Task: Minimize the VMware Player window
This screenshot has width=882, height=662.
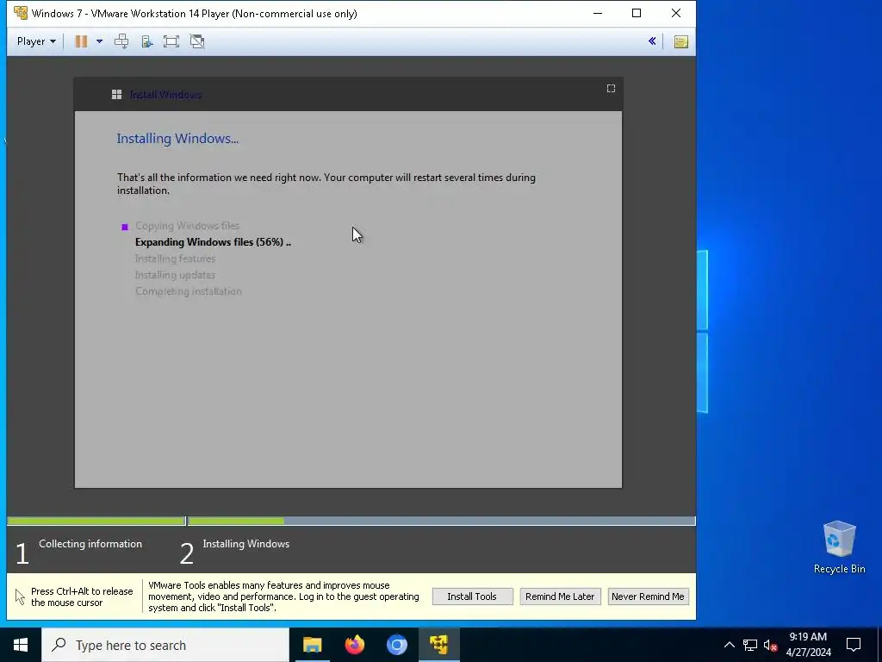Action: pyautogui.click(x=598, y=13)
